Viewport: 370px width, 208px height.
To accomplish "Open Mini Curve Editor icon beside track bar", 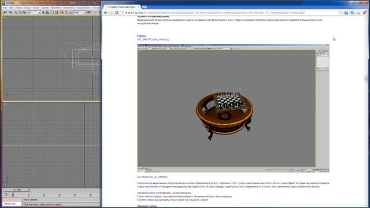I will [6, 195].
